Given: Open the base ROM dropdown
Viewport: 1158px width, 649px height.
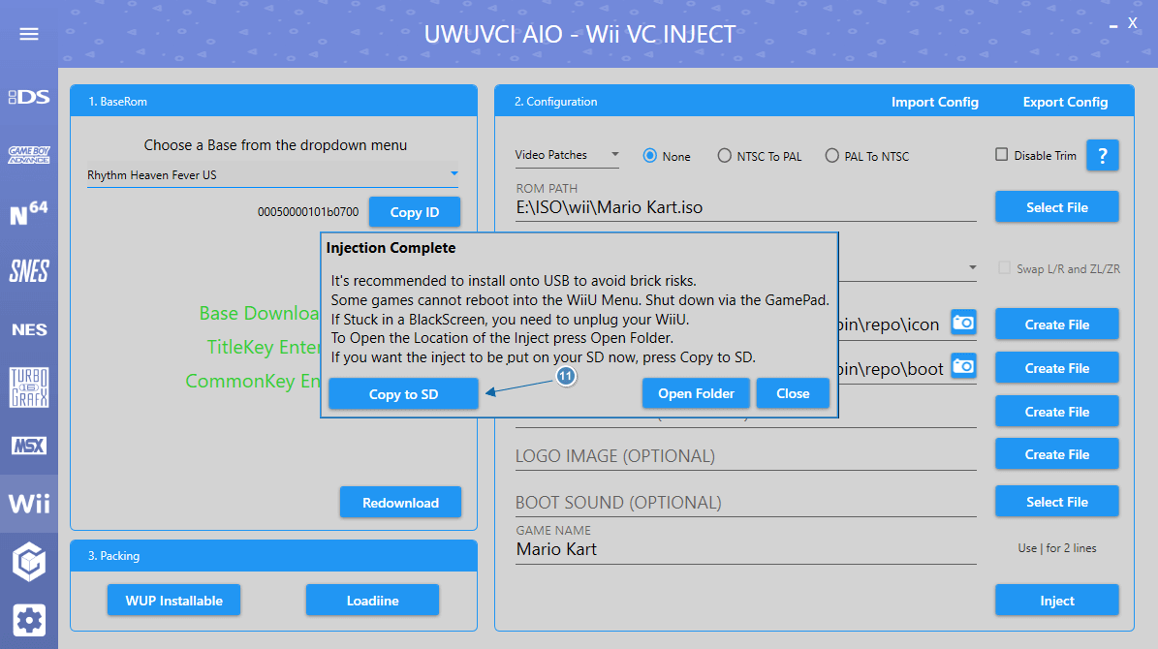Looking at the screenshot, I should click(272, 175).
